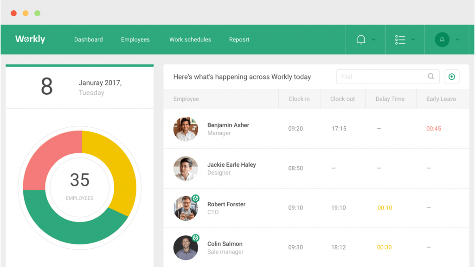Click Jackie Earle Haley's 08:50 clock in
475x267 pixels.
(295, 168)
